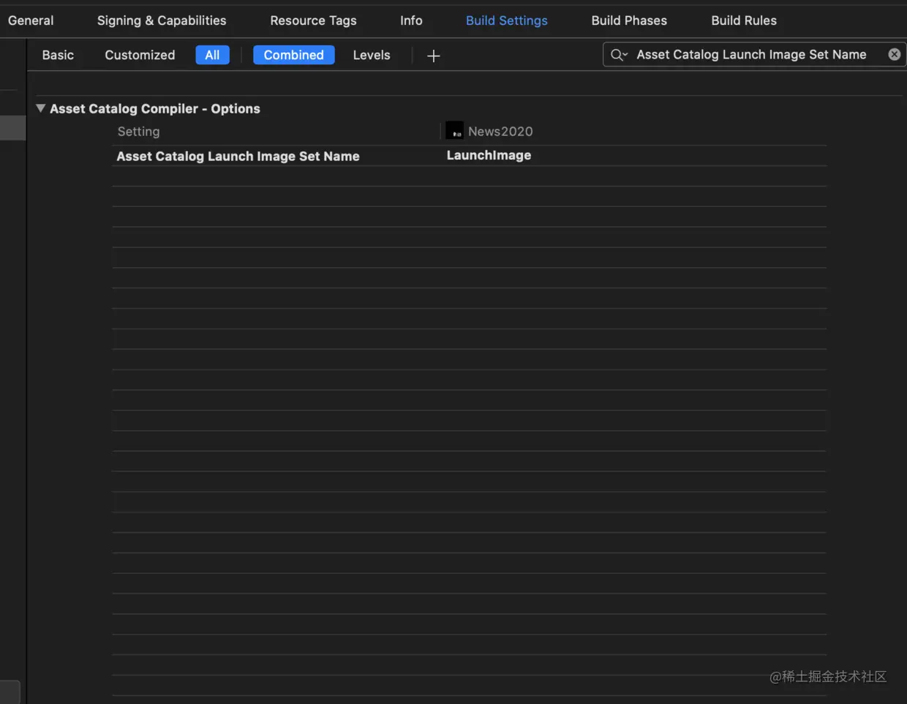Screen dimensions: 907x704
Task: Show Customized build settings
Action: [x=140, y=55]
